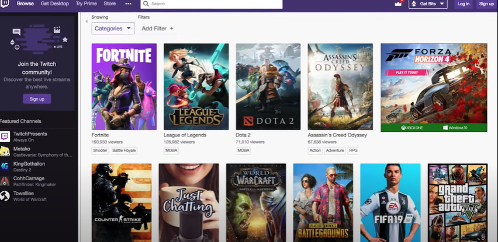Click the Twitch logo icon
The height and width of the screenshot is (242, 498).
[x=5, y=3]
